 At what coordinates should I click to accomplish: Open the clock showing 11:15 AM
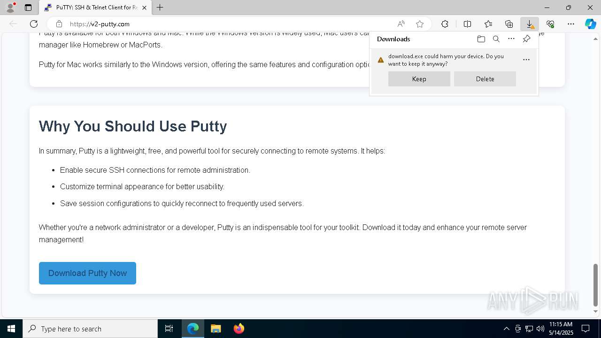(x=561, y=329)
